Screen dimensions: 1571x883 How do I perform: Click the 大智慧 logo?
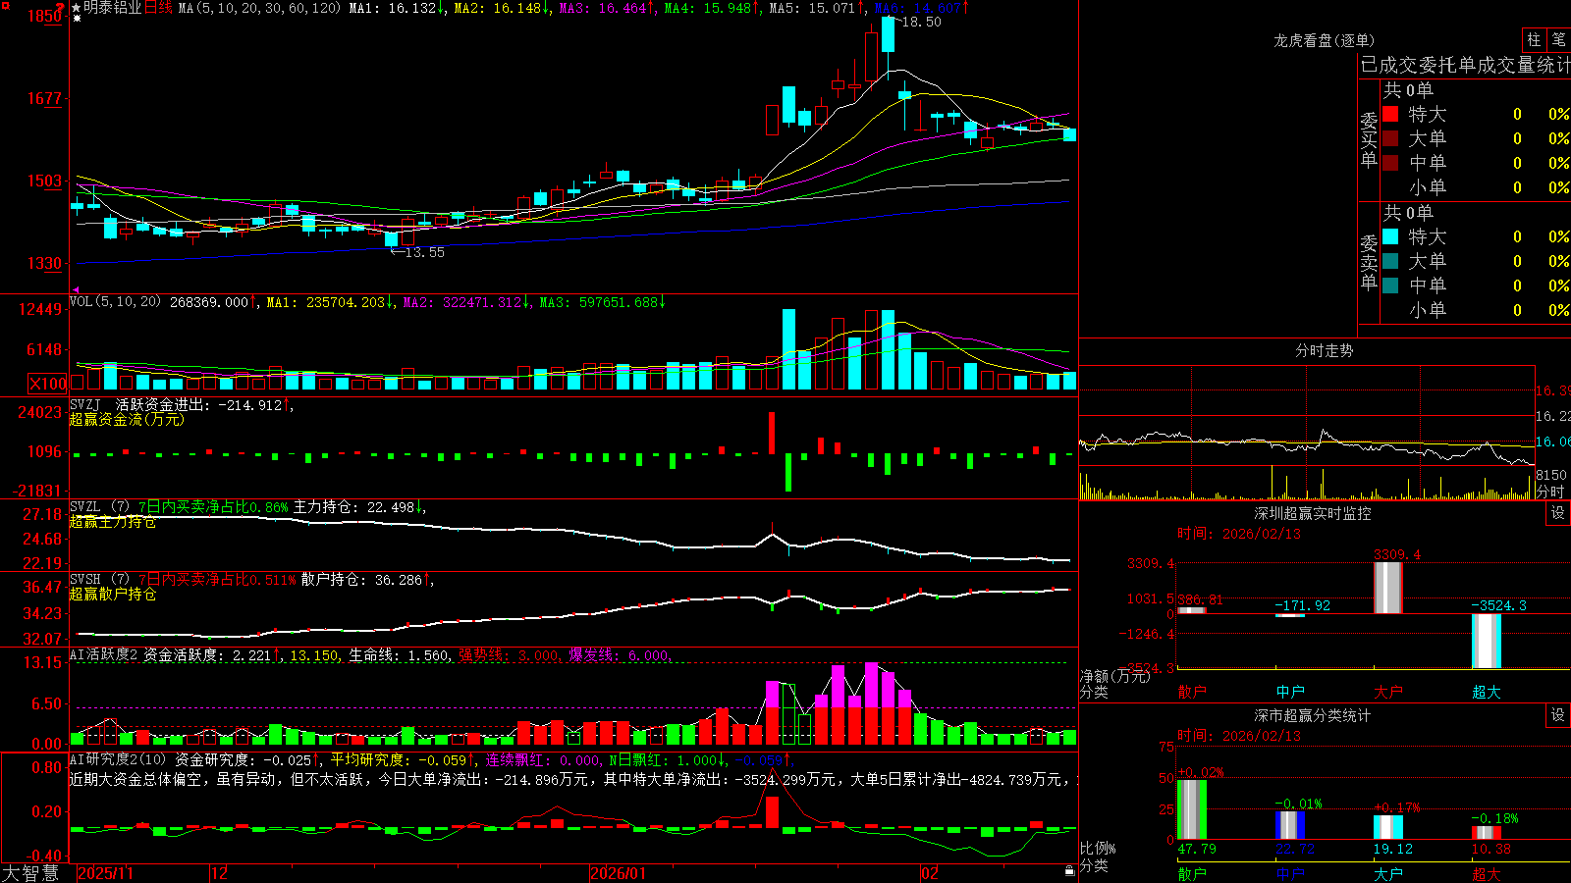coord(30,873)
